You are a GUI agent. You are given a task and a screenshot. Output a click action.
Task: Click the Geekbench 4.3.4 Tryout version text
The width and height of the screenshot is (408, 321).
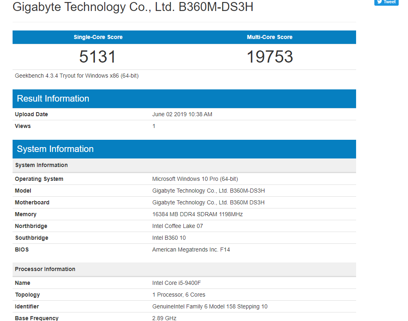(77, 76)
